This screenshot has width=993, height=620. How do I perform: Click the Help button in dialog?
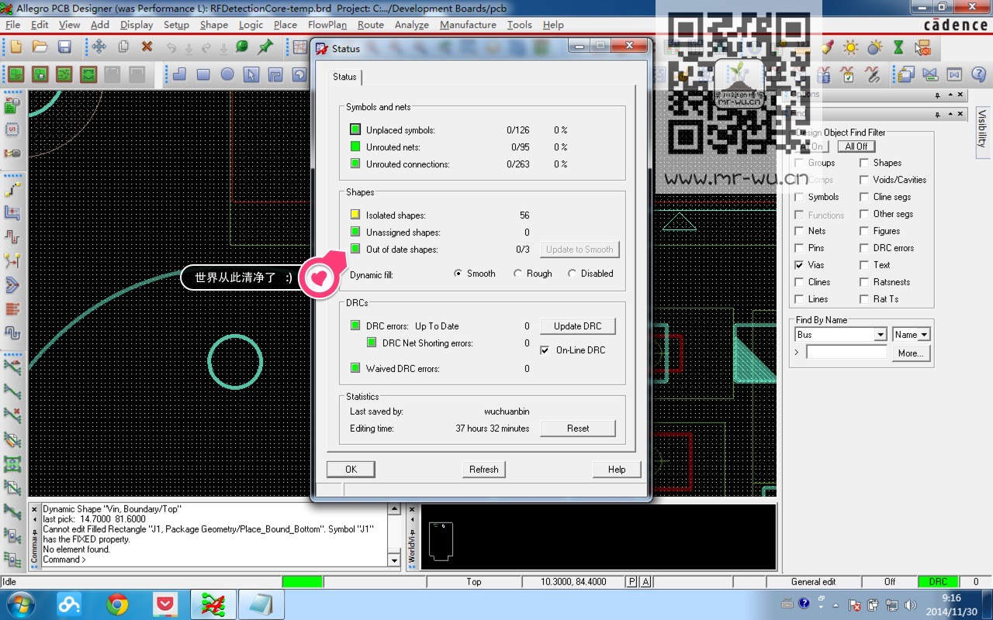click(617, 470)
